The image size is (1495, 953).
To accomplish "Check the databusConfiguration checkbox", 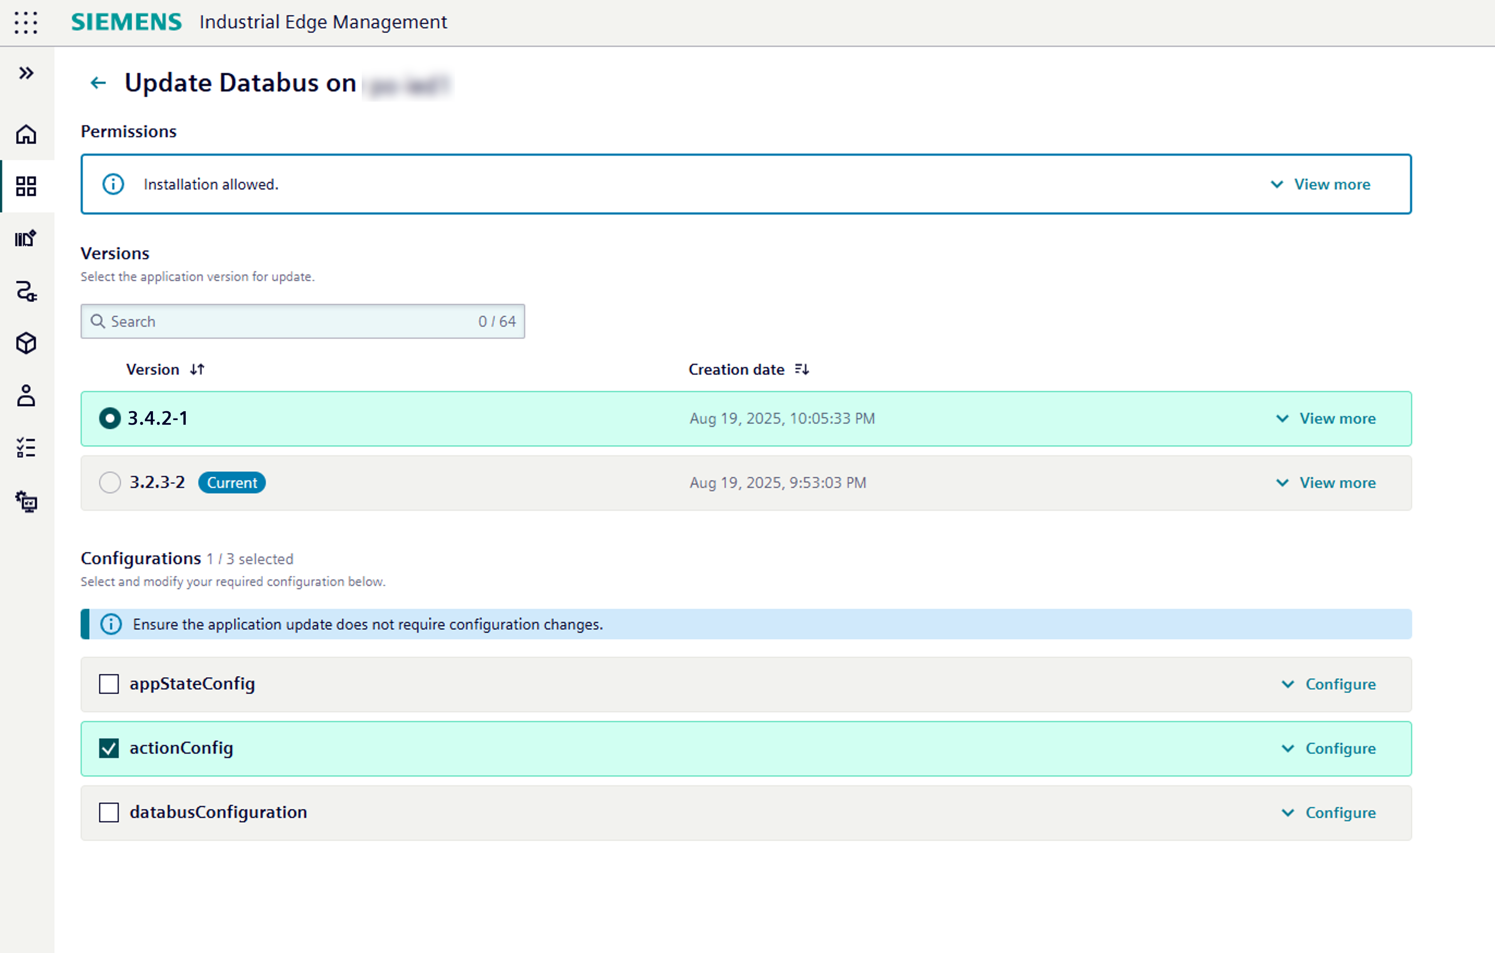I will [x=109, y=812].
